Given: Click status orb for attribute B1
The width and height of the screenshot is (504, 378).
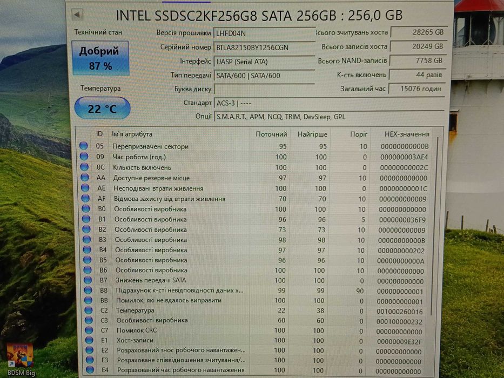Looking at the screenshot, I should 86,219.
